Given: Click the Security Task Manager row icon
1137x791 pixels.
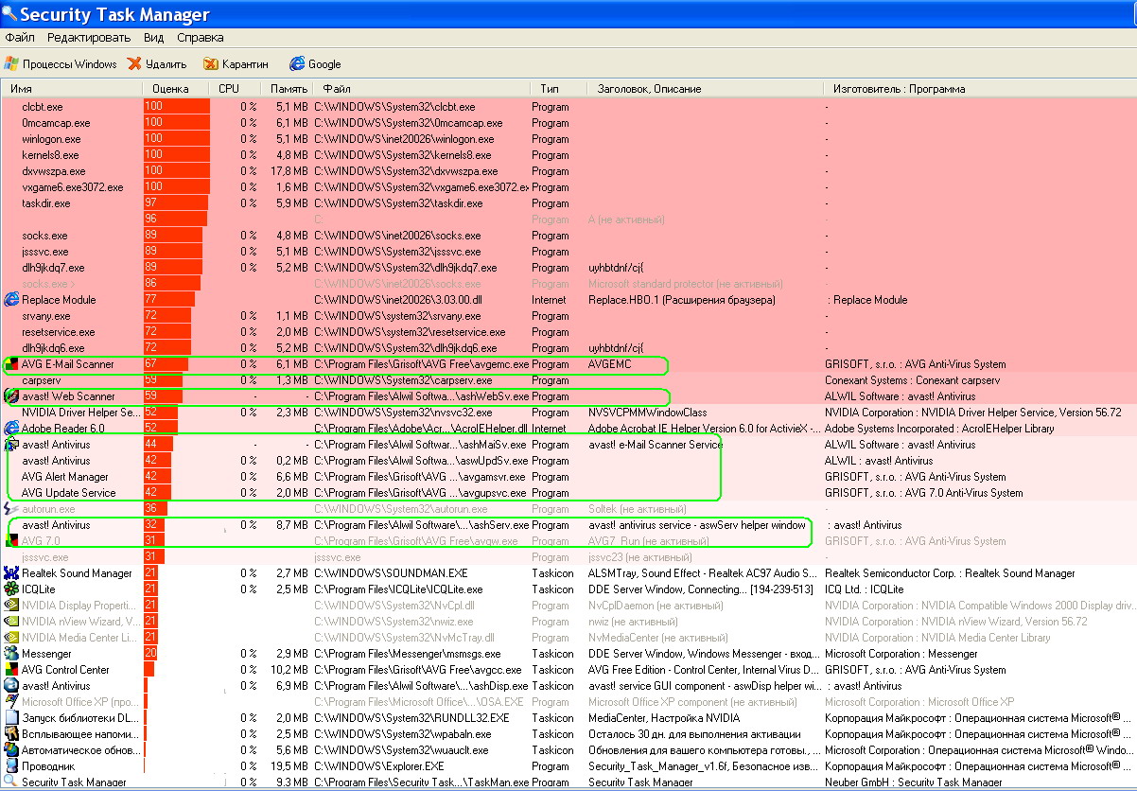Looking at the screenshot, I should pos(11,782).
